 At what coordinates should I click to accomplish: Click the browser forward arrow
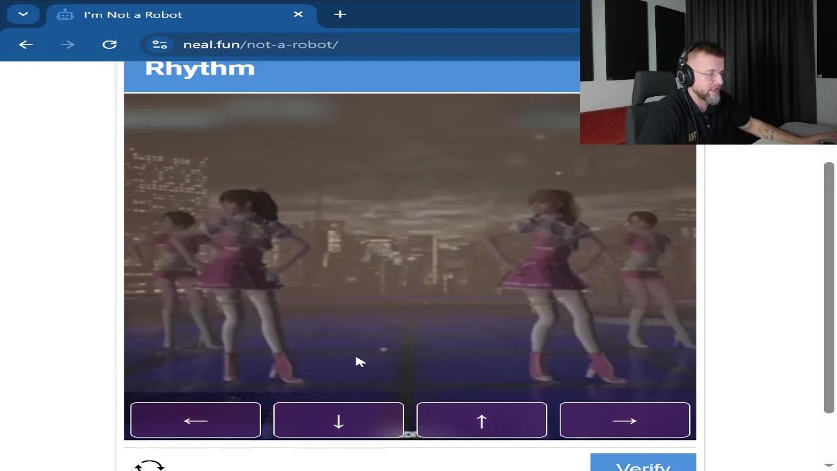click(67, 44)
